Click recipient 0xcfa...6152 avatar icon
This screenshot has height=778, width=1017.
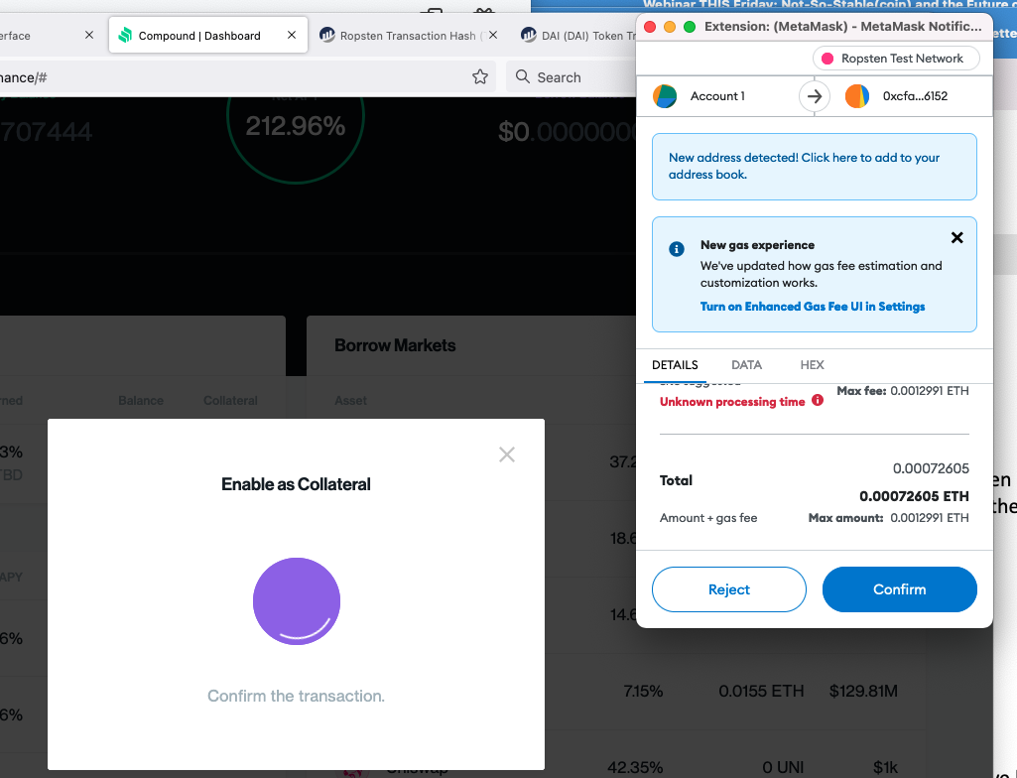(x=857, y=96)
